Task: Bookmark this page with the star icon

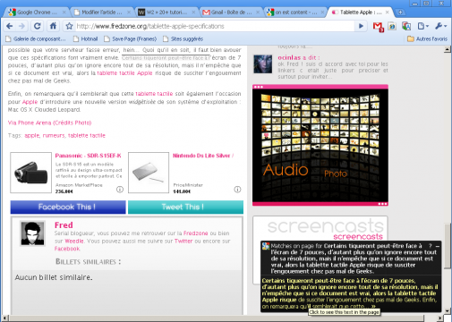Action: (69, 26)
